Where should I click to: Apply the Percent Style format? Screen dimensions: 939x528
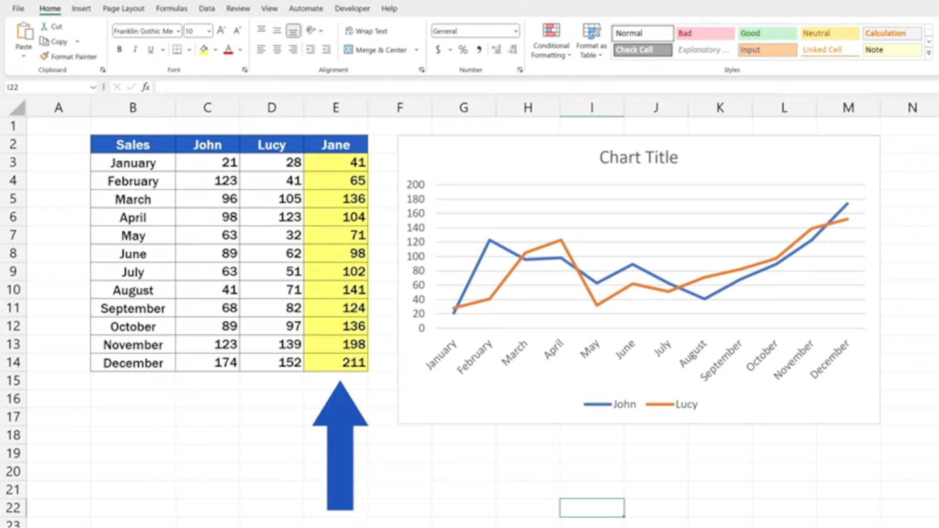pos(462,49)
